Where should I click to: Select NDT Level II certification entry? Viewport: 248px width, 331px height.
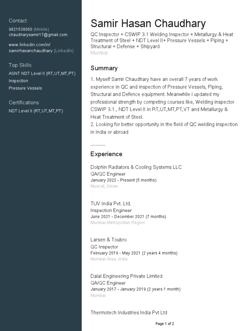pos(36,111)
